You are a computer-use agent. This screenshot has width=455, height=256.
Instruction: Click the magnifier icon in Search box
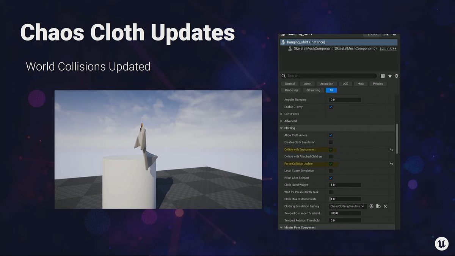click(284, 76)
